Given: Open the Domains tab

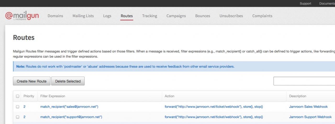Looking at the screenshot, I should pos(55,16).
